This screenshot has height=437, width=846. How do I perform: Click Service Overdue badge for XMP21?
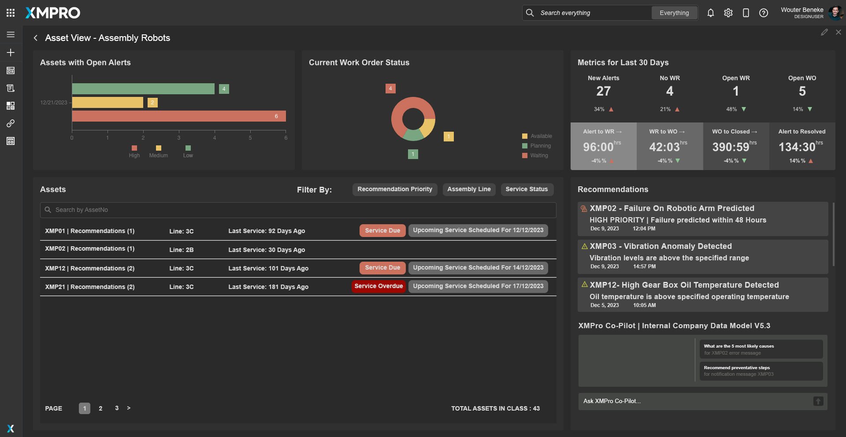(378, 286)
